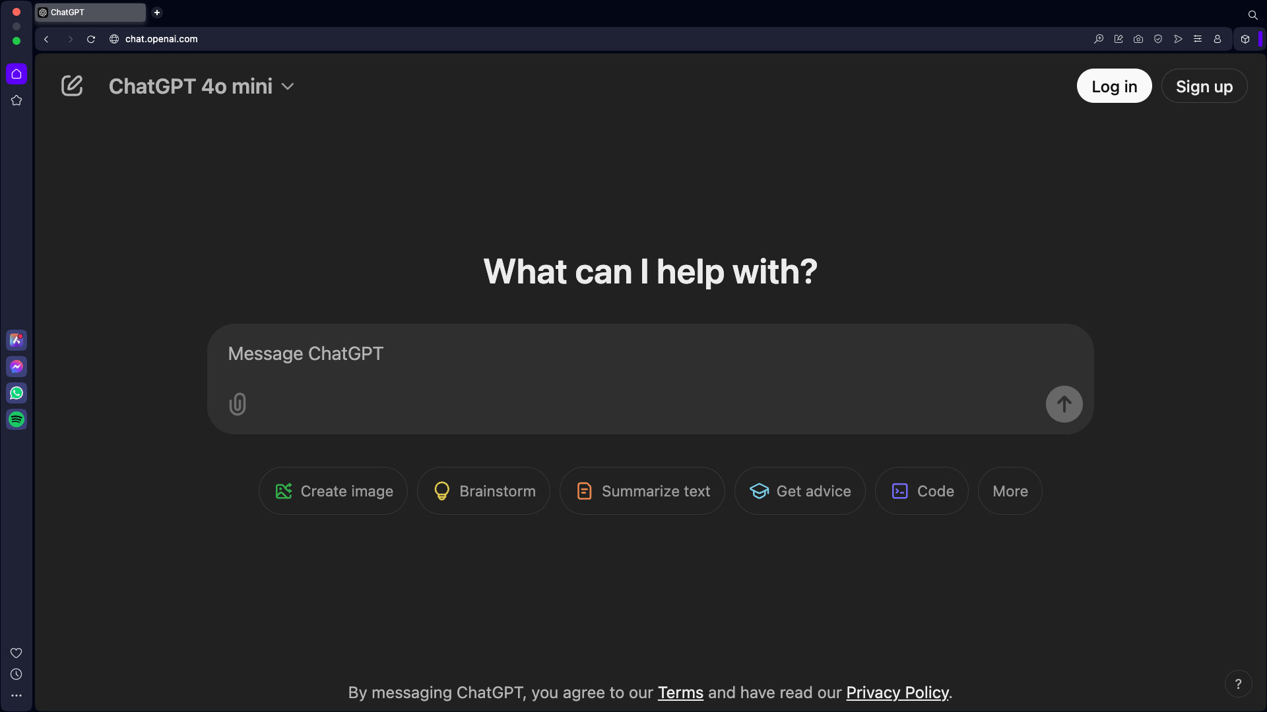Open the send flow arrow icon
The height and width of the screenshot is (712, 1267).
click(x=1178, y=39)
